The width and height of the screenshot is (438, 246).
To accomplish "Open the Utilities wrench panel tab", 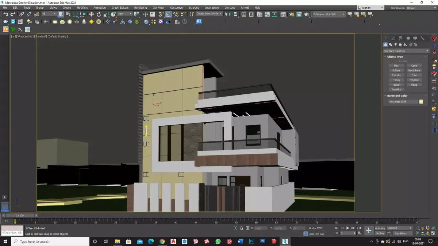I will (422, 38).
